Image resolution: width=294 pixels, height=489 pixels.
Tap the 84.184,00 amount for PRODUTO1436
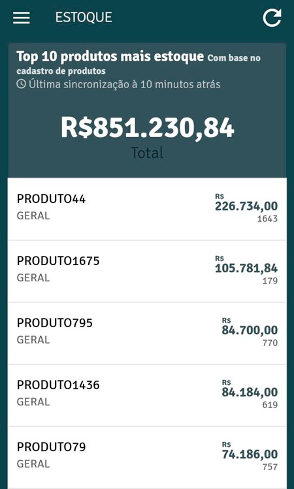pos(250,392)
